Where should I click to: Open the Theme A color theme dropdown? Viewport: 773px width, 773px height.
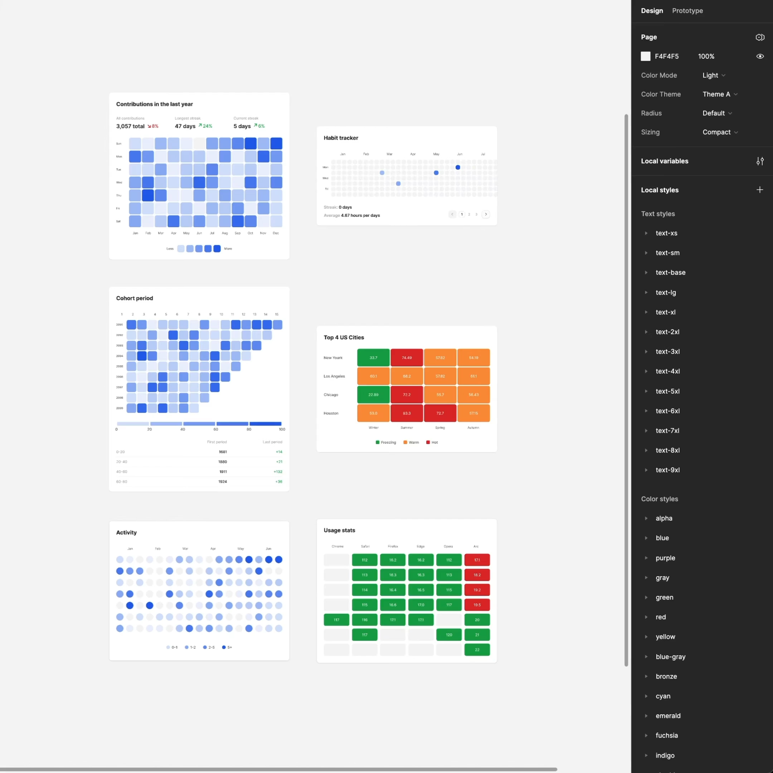coord(719,94)
